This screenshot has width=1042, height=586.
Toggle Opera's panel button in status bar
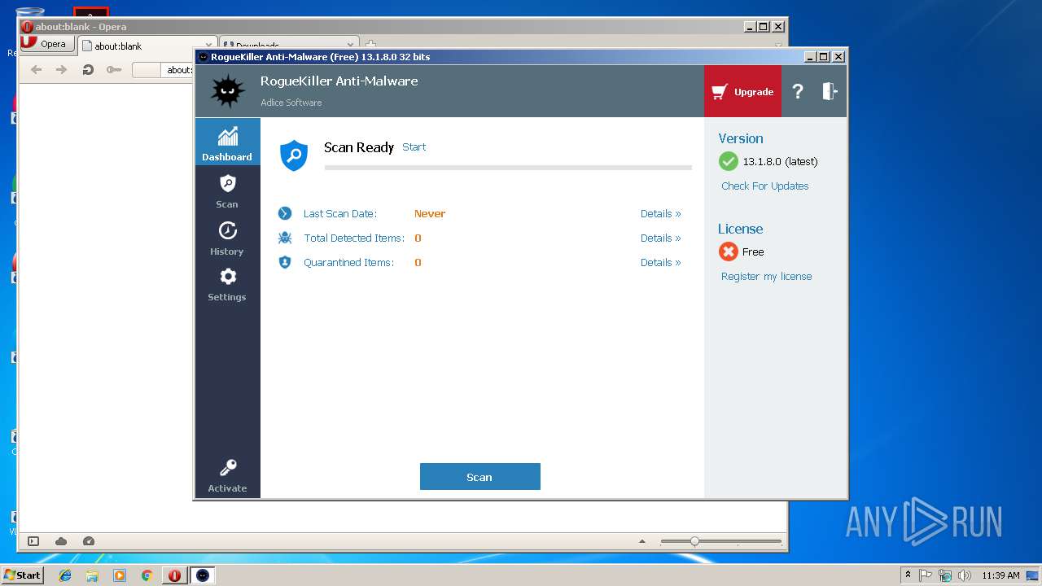coord(33,541)
